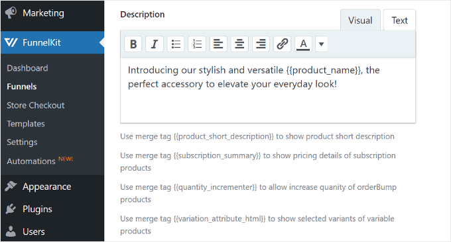Insert a link with the chain icon
Screen dimensions: 451x242
pos(282,44)
